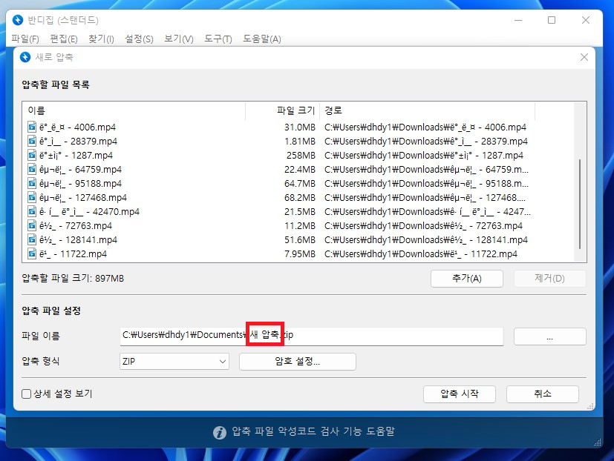Open 압축 파일 악성코드 검사 기능 도움말 link
The height and width of the screenshot is (461, 614).
(x=313, y=431)
